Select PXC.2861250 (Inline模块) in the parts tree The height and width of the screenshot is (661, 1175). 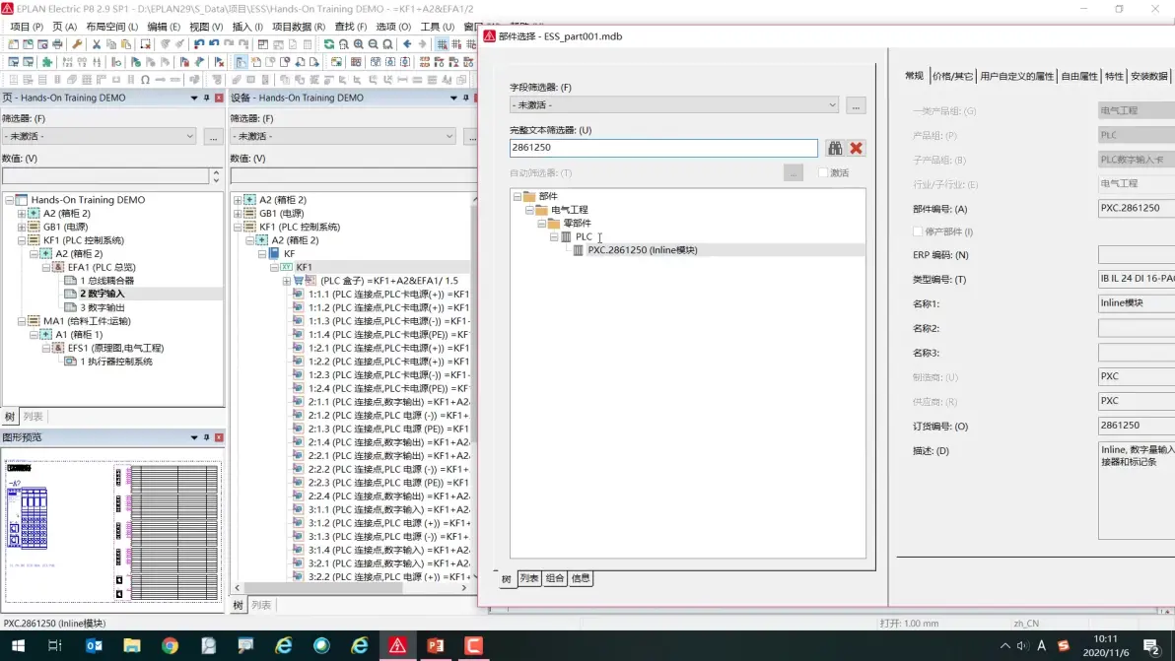click(x=642, y=250)
